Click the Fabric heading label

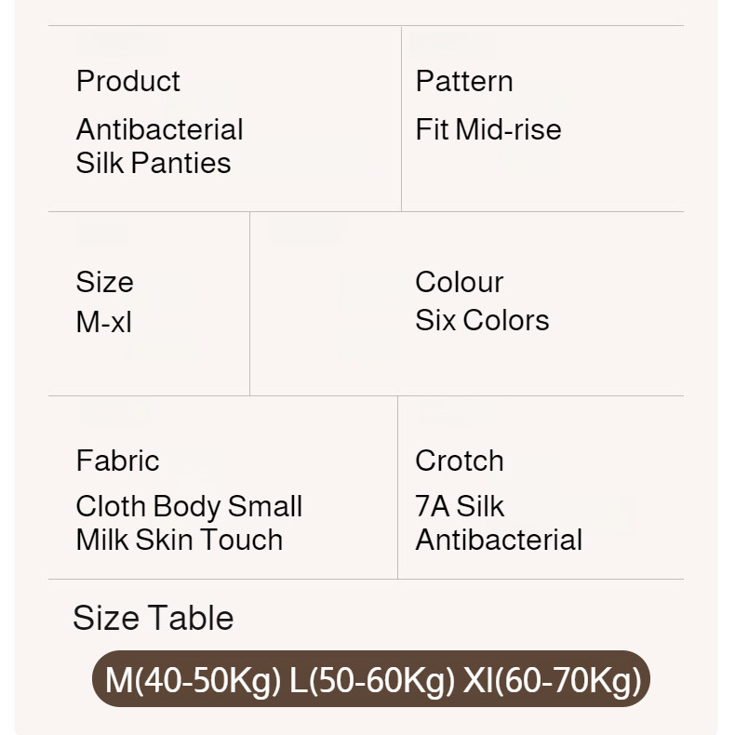point(117,461)
